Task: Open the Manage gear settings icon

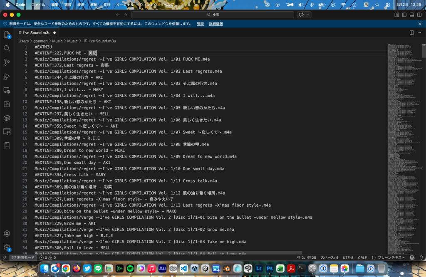Action: 7,247
